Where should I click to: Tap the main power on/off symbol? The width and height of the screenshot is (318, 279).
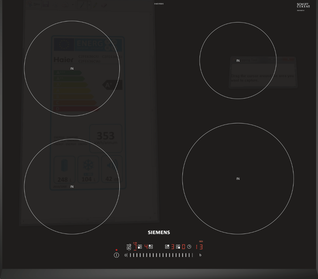coord(116,255)
